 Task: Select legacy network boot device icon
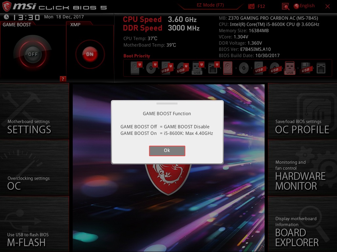(321, 68)
